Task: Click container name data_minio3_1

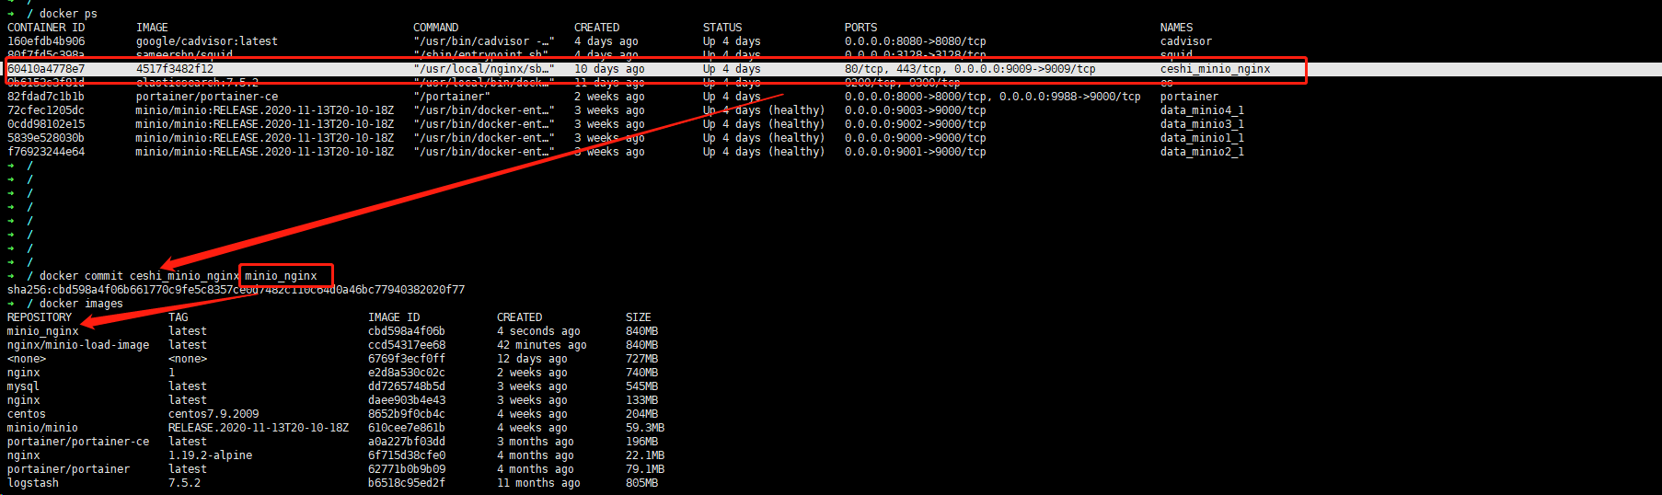Action: pos(1202,124)
